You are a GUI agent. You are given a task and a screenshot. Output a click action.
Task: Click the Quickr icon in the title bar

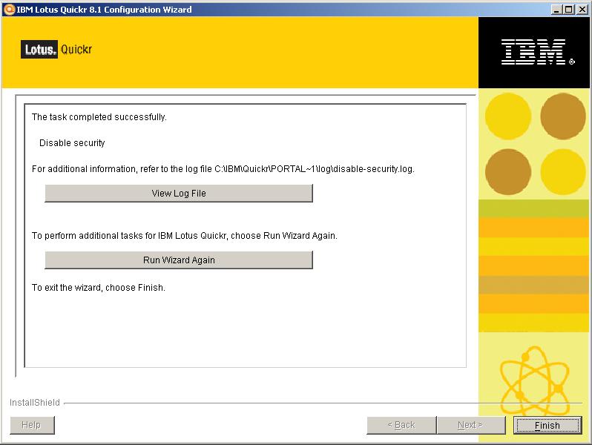pyautogui.click(x=9, y=10)
